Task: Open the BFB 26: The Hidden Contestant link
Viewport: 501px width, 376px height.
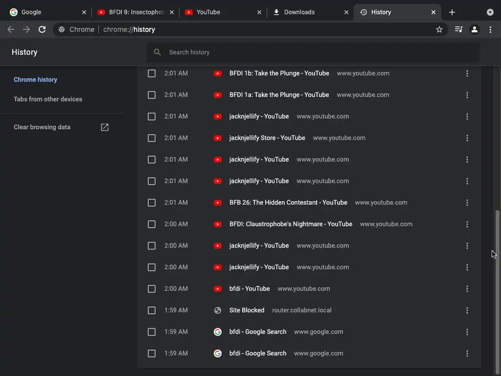Action: [x=288, y=203]
